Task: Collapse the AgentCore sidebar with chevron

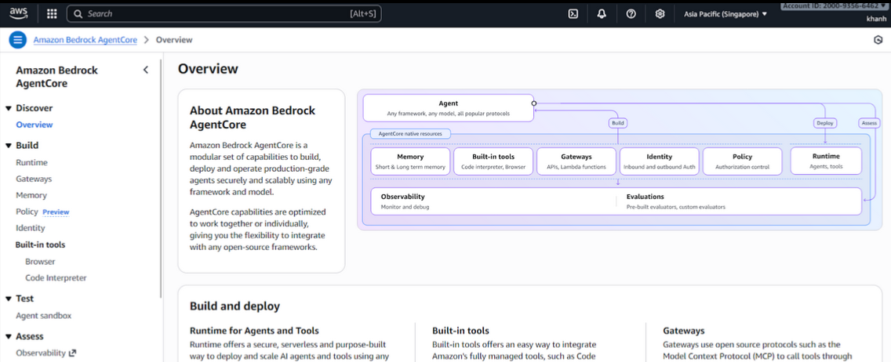Action: point(145,71)
